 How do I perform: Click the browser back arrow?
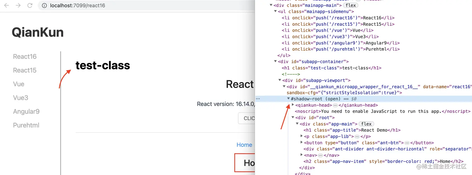(x=7, y=5)
